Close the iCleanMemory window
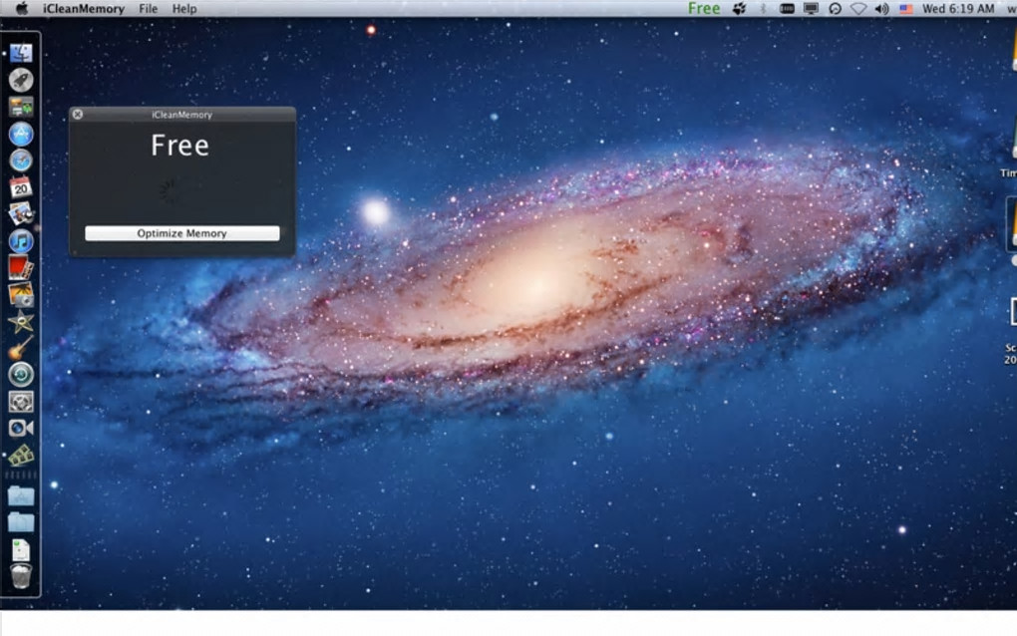The image size is (1017, 636). 78,114
